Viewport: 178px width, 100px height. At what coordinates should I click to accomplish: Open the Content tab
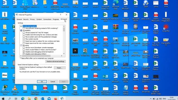pyautogui.click(x=39, y=19)
